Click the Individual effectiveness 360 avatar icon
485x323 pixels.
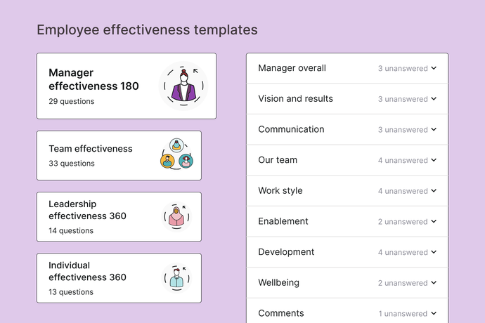pos(176,278)
